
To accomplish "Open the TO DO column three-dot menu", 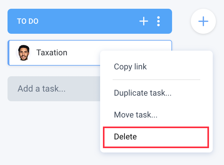I will 158,21.
